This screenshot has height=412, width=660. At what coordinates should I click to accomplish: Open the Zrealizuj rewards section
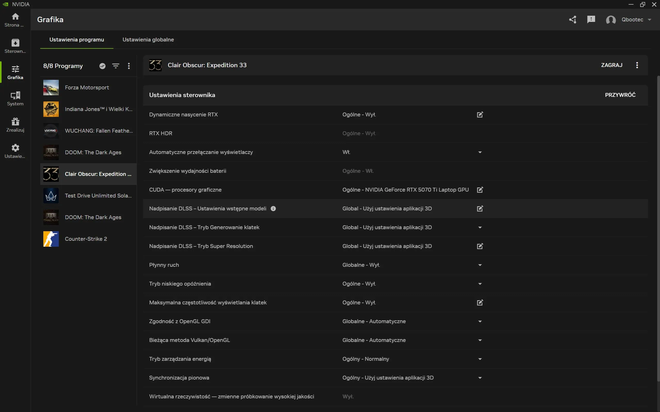pyautogui.click(x=15, y=124)
